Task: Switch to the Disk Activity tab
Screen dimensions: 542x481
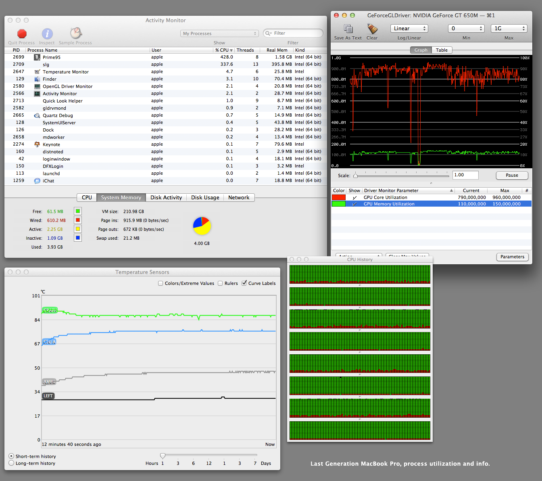Action: 166,198
